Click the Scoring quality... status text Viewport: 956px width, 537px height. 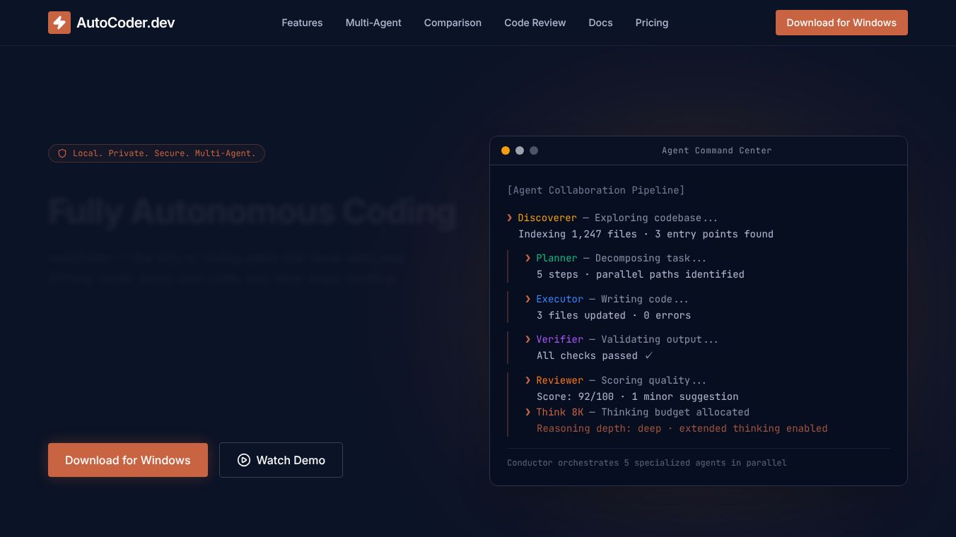tap(653, 380)
